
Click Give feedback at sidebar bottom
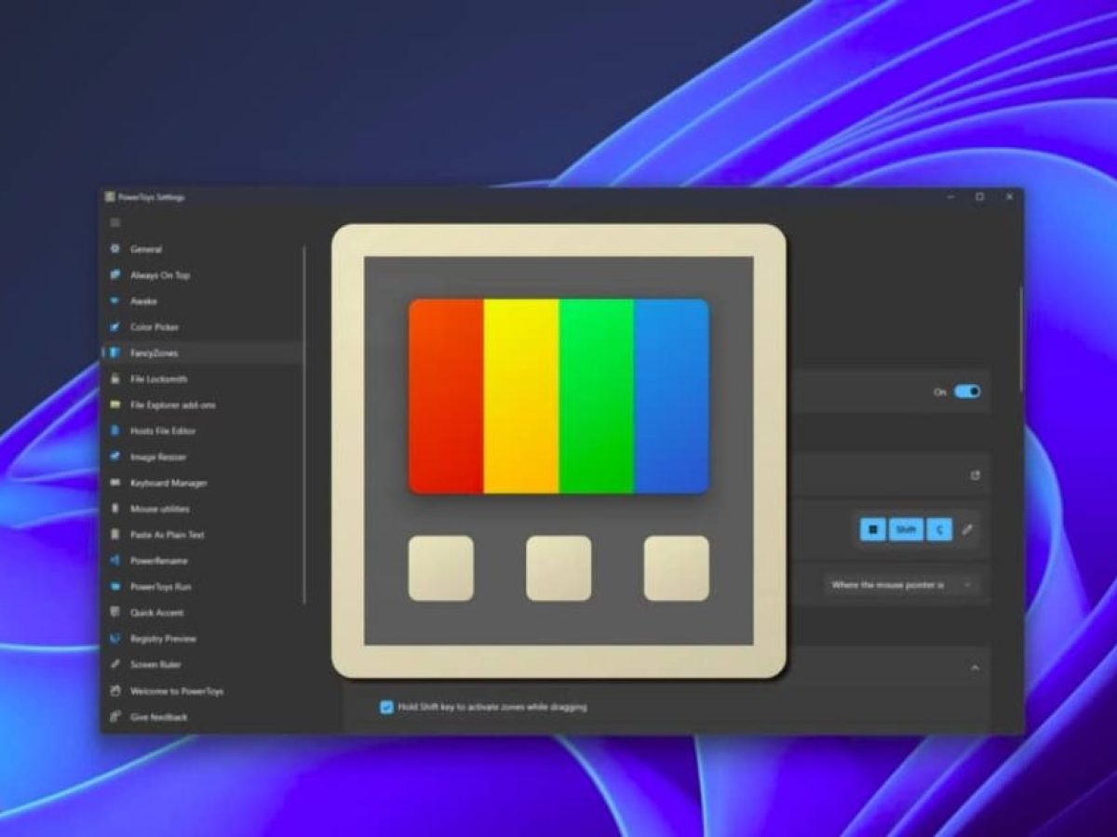[158, 717]
